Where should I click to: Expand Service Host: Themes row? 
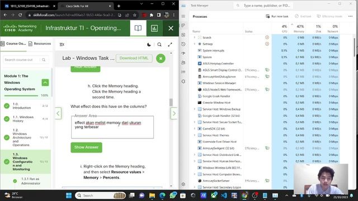point(195,135)
